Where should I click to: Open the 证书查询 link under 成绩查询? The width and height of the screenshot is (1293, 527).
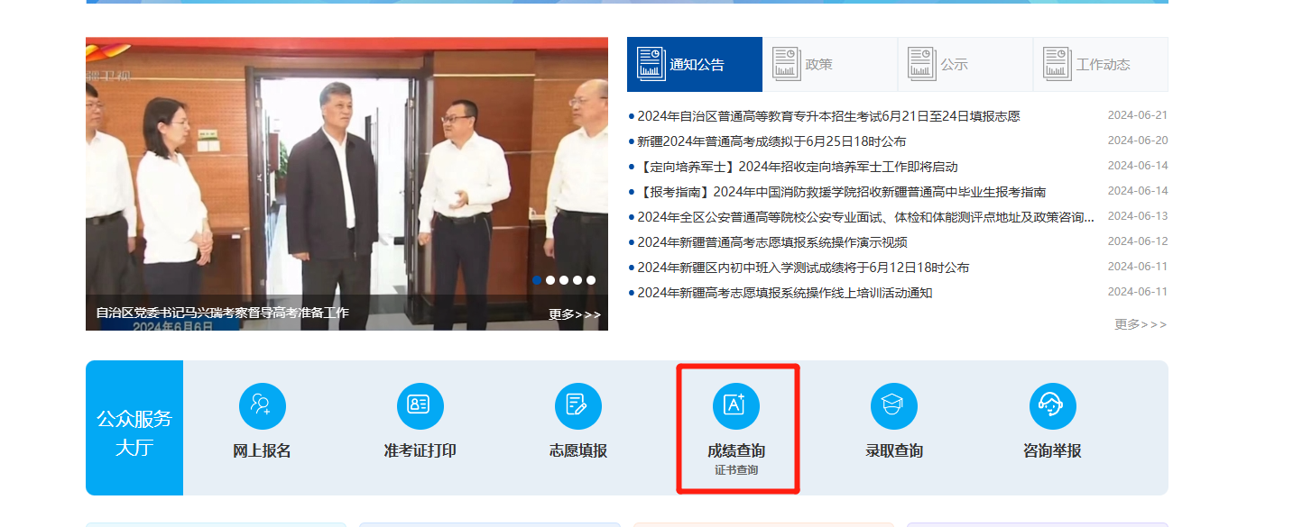pyautogui.click(x=736, y=470)
